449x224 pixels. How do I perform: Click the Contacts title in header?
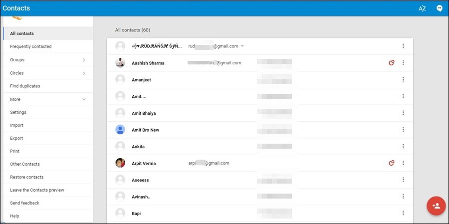(x=16, y=8)
